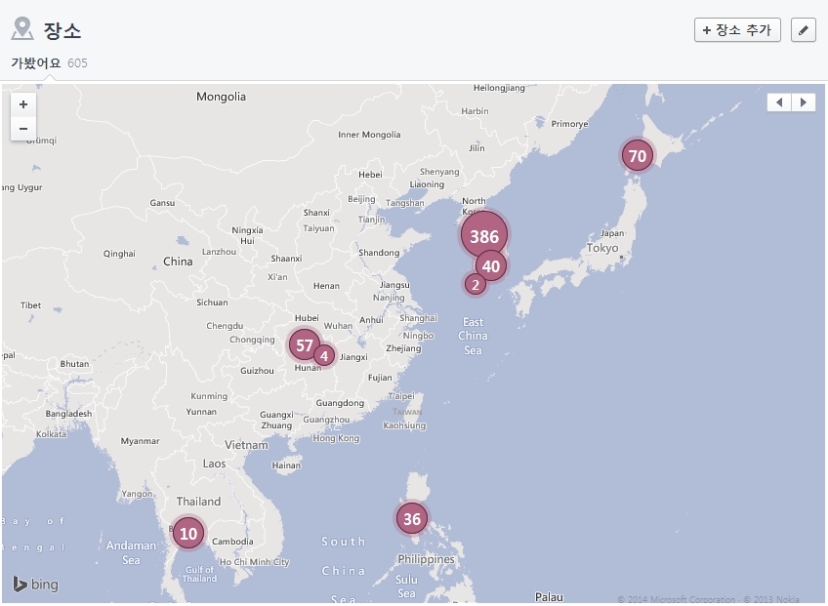Screen dimensions: 828x606
Task: Click the Mongolia label on the map
Action: pos(221,97)
